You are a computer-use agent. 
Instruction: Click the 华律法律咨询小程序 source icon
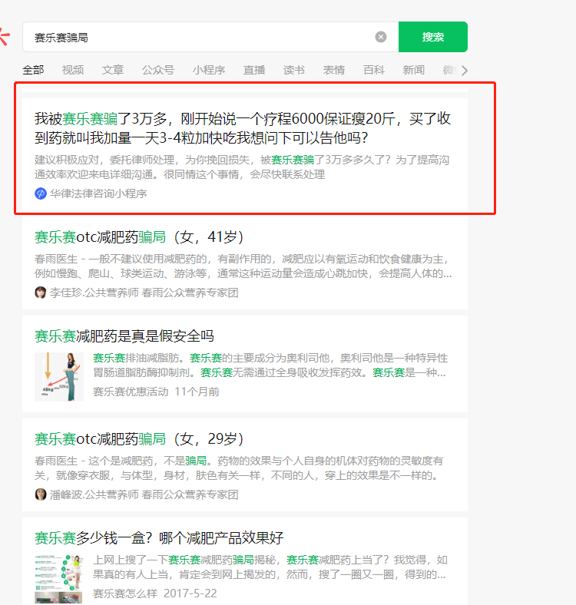click(41, 193)
